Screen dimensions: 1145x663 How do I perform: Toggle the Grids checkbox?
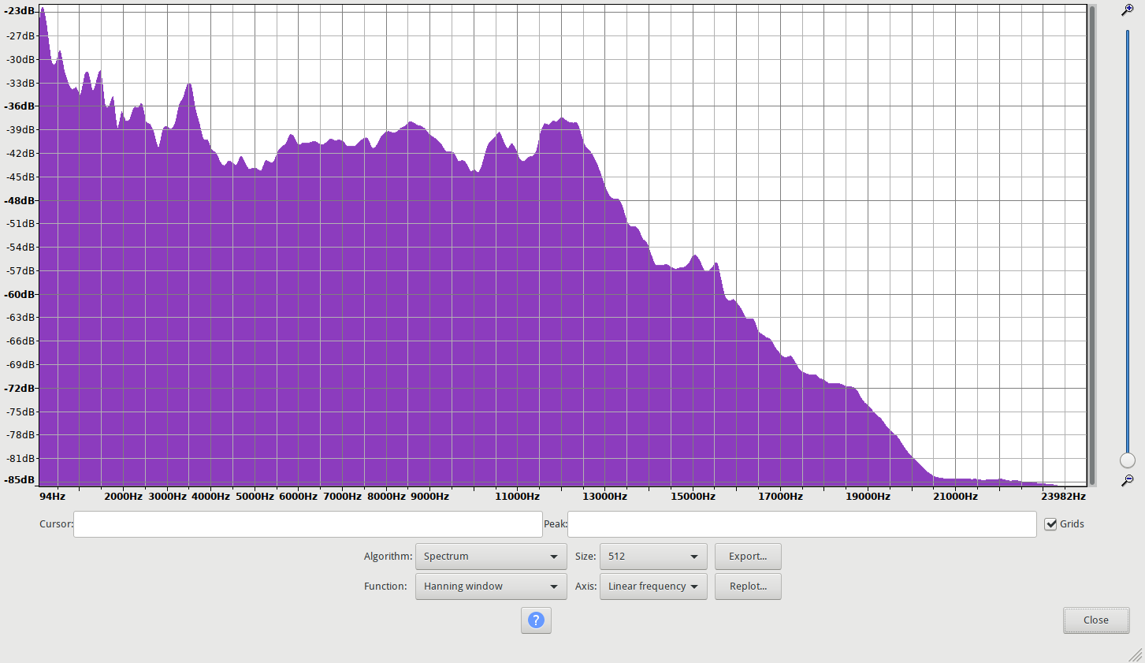1050,524
